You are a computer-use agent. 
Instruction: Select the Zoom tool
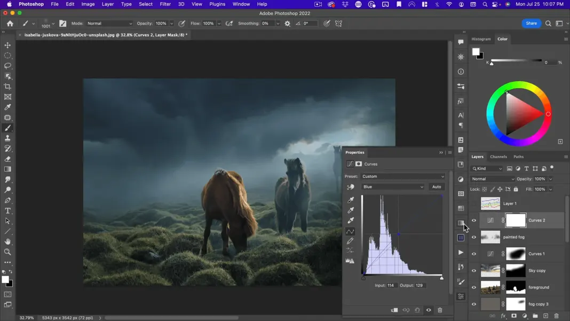click(x=7, y=252)
